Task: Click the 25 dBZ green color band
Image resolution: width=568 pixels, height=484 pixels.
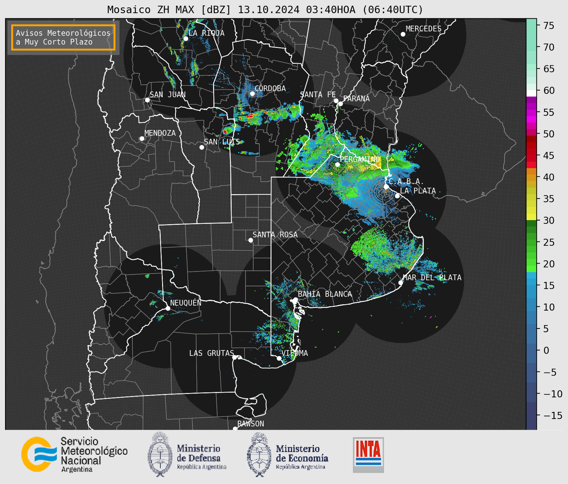Action: click(x=531, y=242)
